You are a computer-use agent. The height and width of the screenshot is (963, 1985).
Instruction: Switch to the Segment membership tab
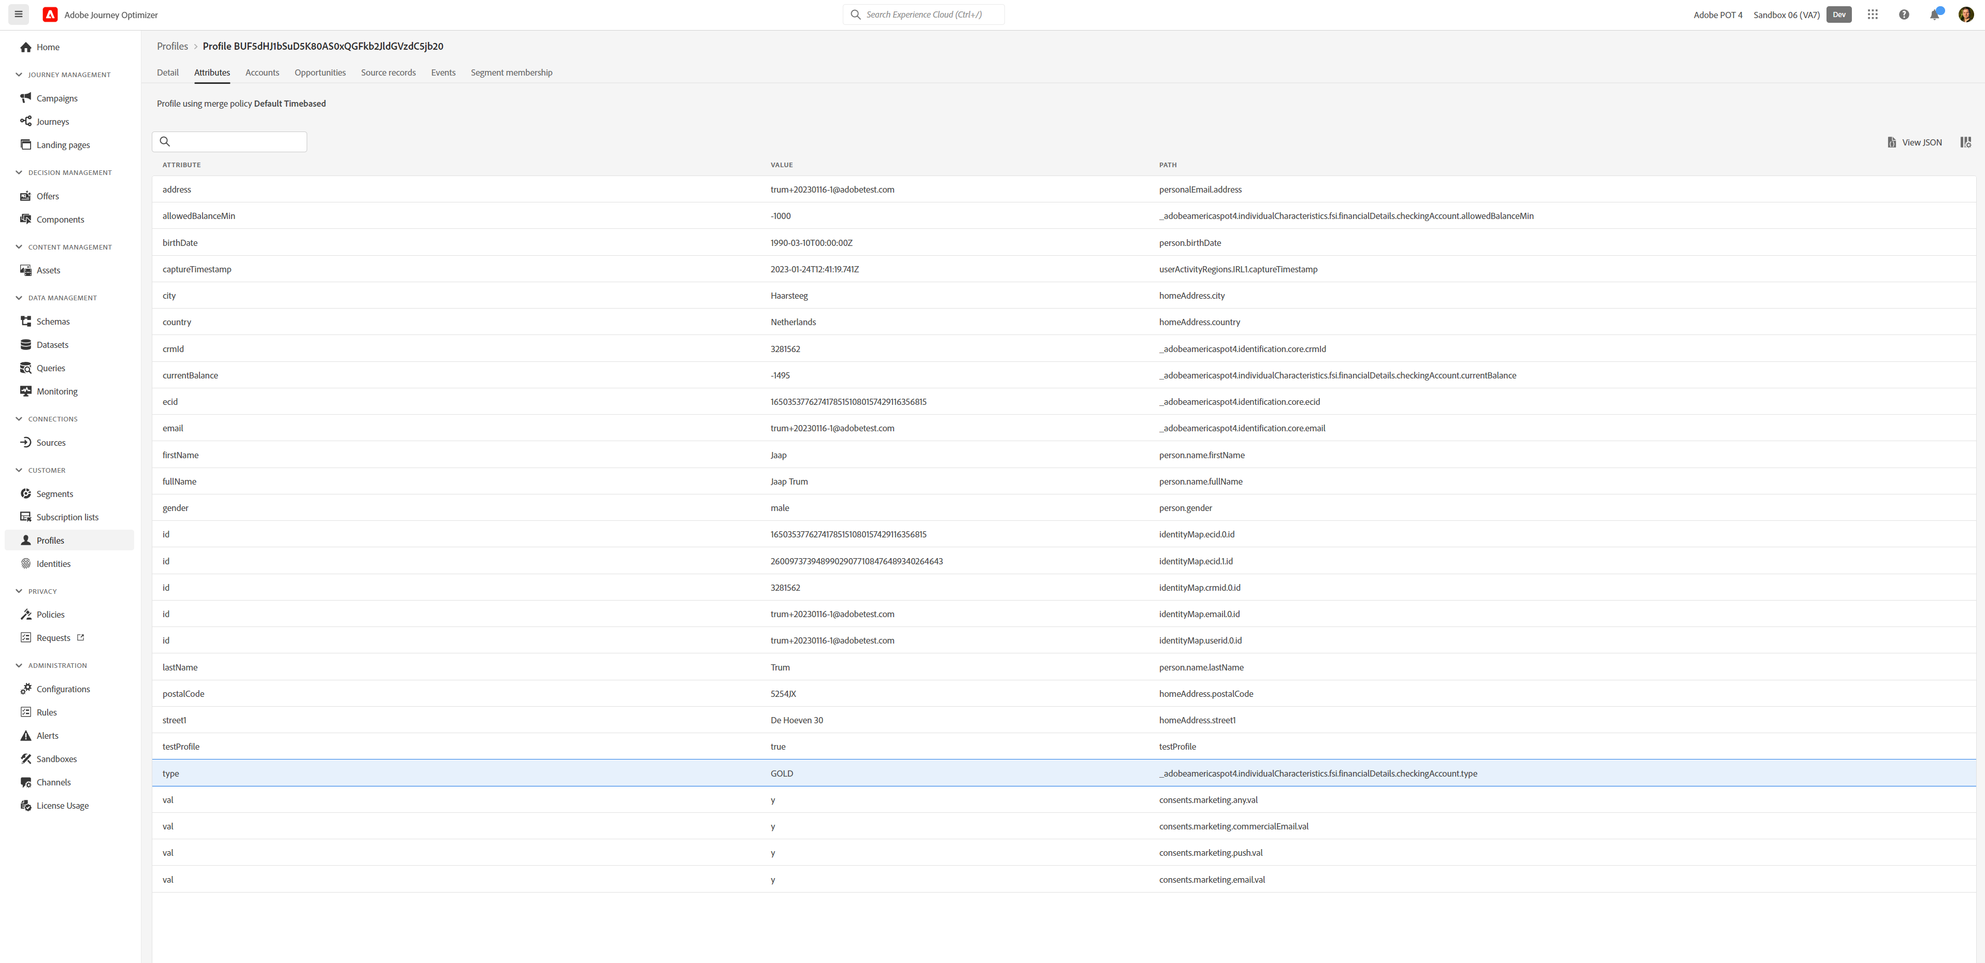coord(511,72)
